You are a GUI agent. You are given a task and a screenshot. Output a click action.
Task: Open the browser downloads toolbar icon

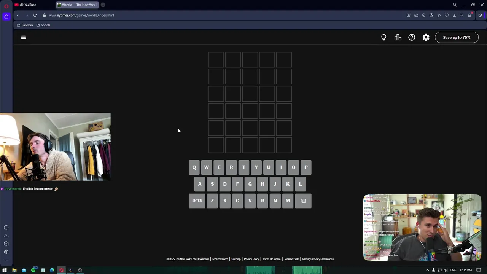coord(454,15)
